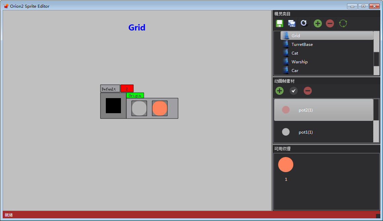Click the circular reload arrow icon
Image resolution: width=383 pixels, height=221 pixels.
(x=304, y=23)
